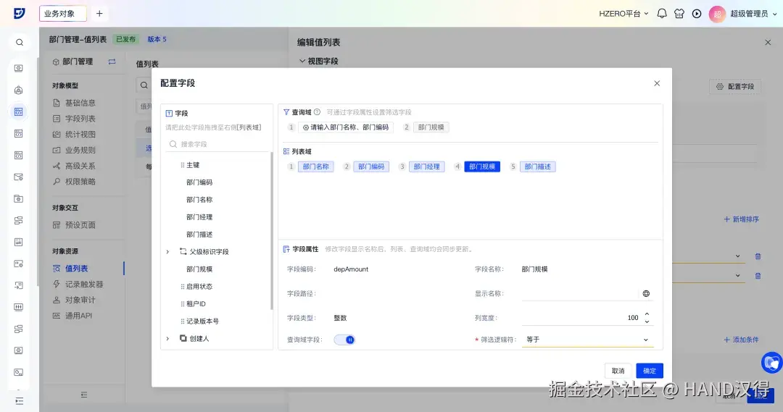The height and width of the screenshot is (412, 783).
Task: Select 部门经理 in the field tree
Action: pos(199,217)
